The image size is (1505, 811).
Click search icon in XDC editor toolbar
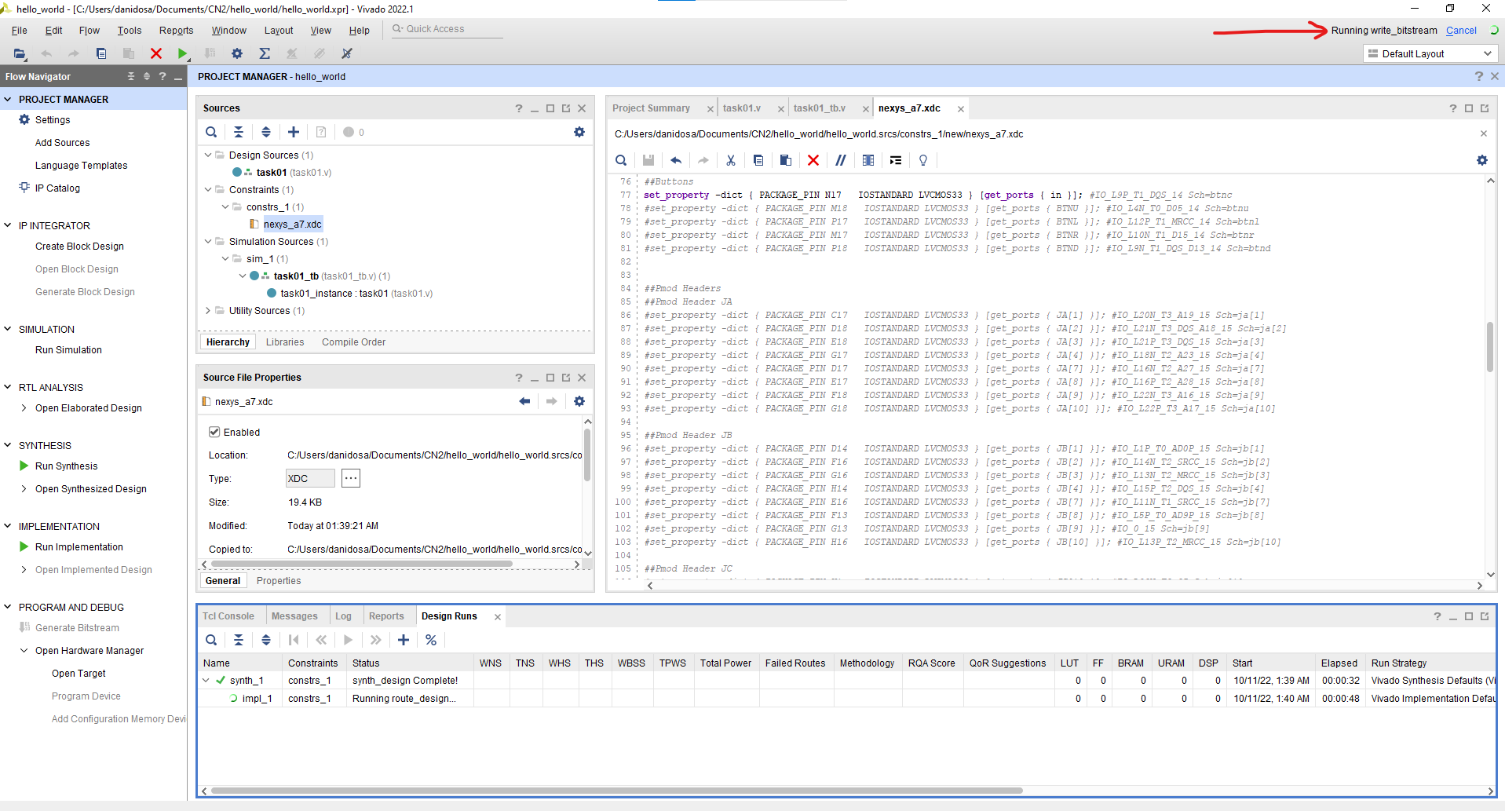(621, 160)
